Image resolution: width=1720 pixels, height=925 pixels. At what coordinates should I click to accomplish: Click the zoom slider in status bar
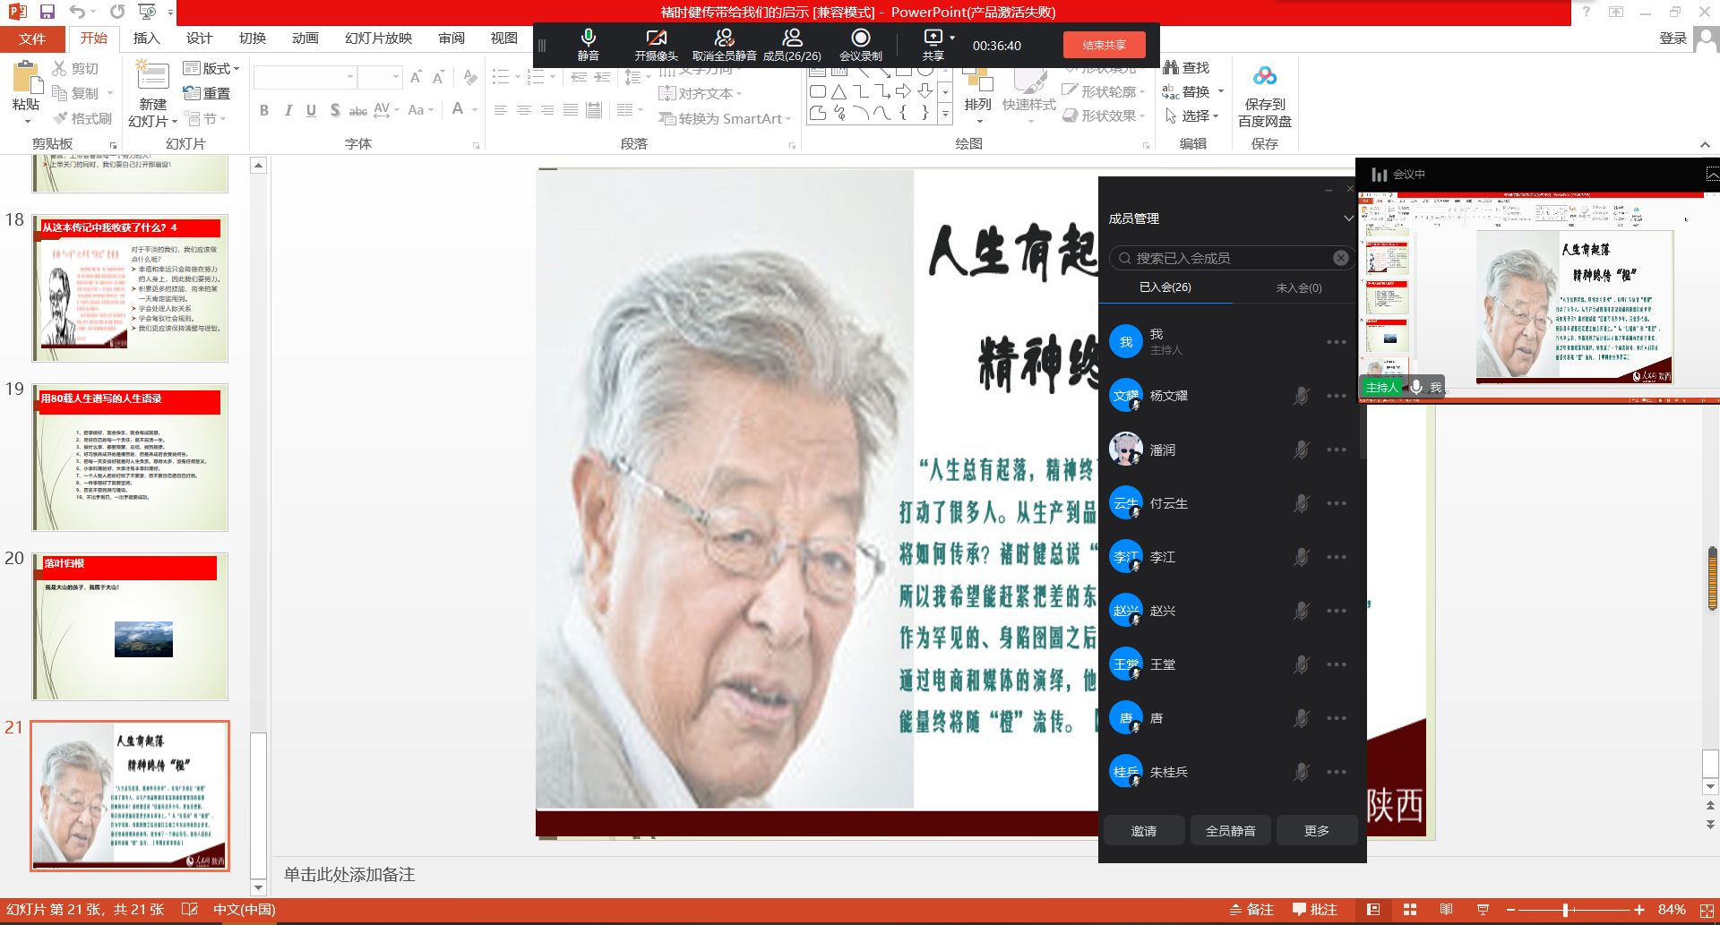click(1566, 910)
